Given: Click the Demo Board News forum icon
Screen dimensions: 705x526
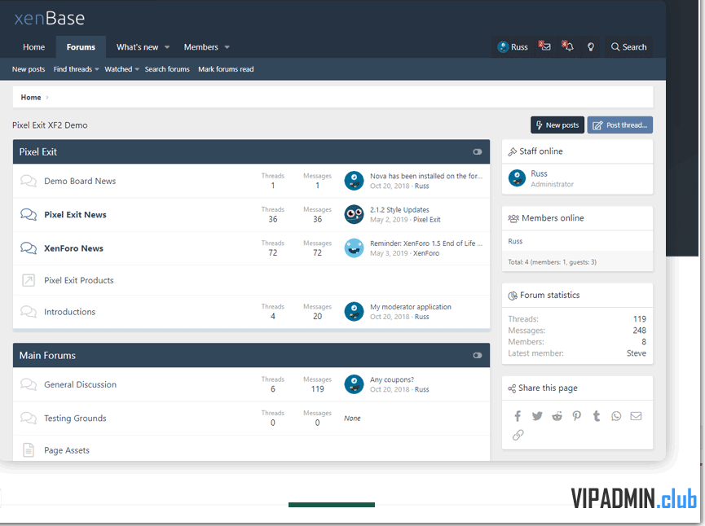Looking at the screenshot, I should [x=29, y=181].
